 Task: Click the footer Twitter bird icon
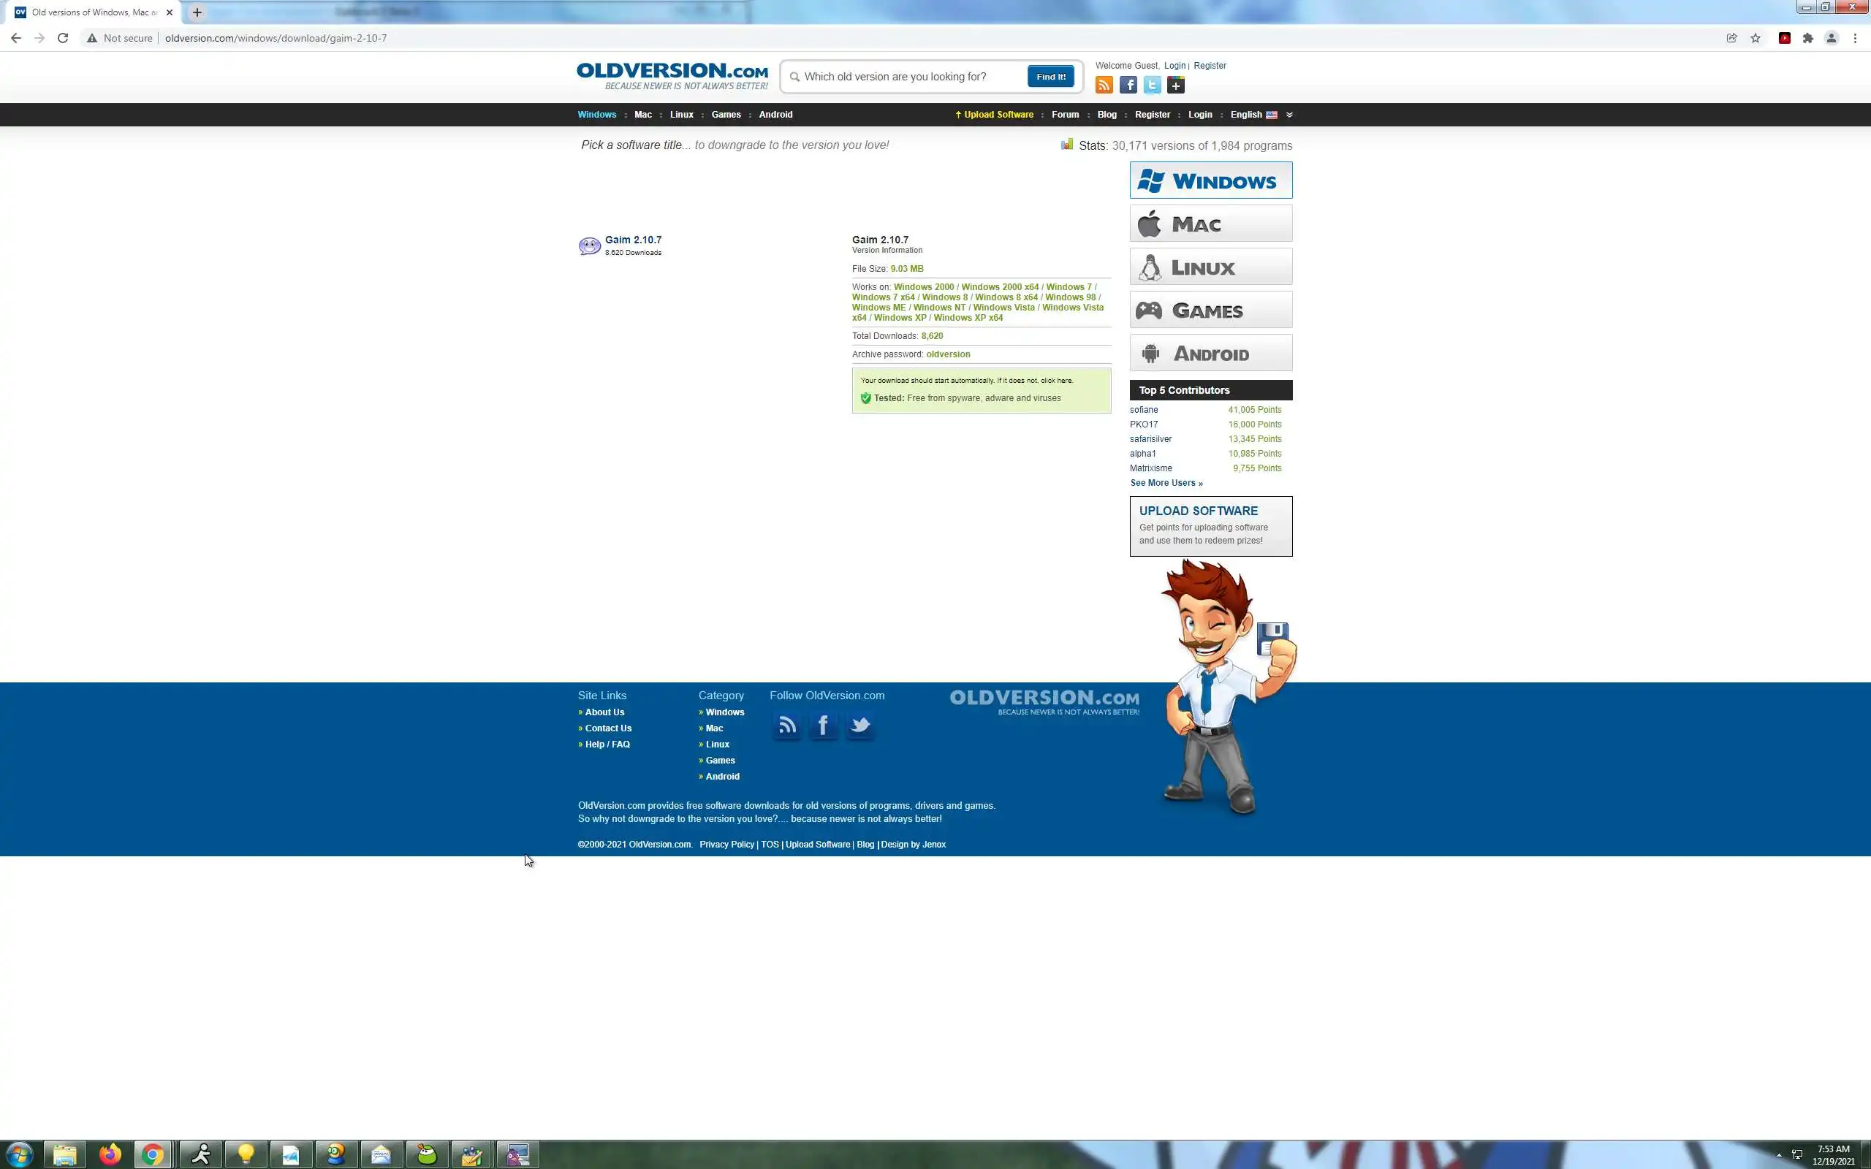(x=859, y=726)
